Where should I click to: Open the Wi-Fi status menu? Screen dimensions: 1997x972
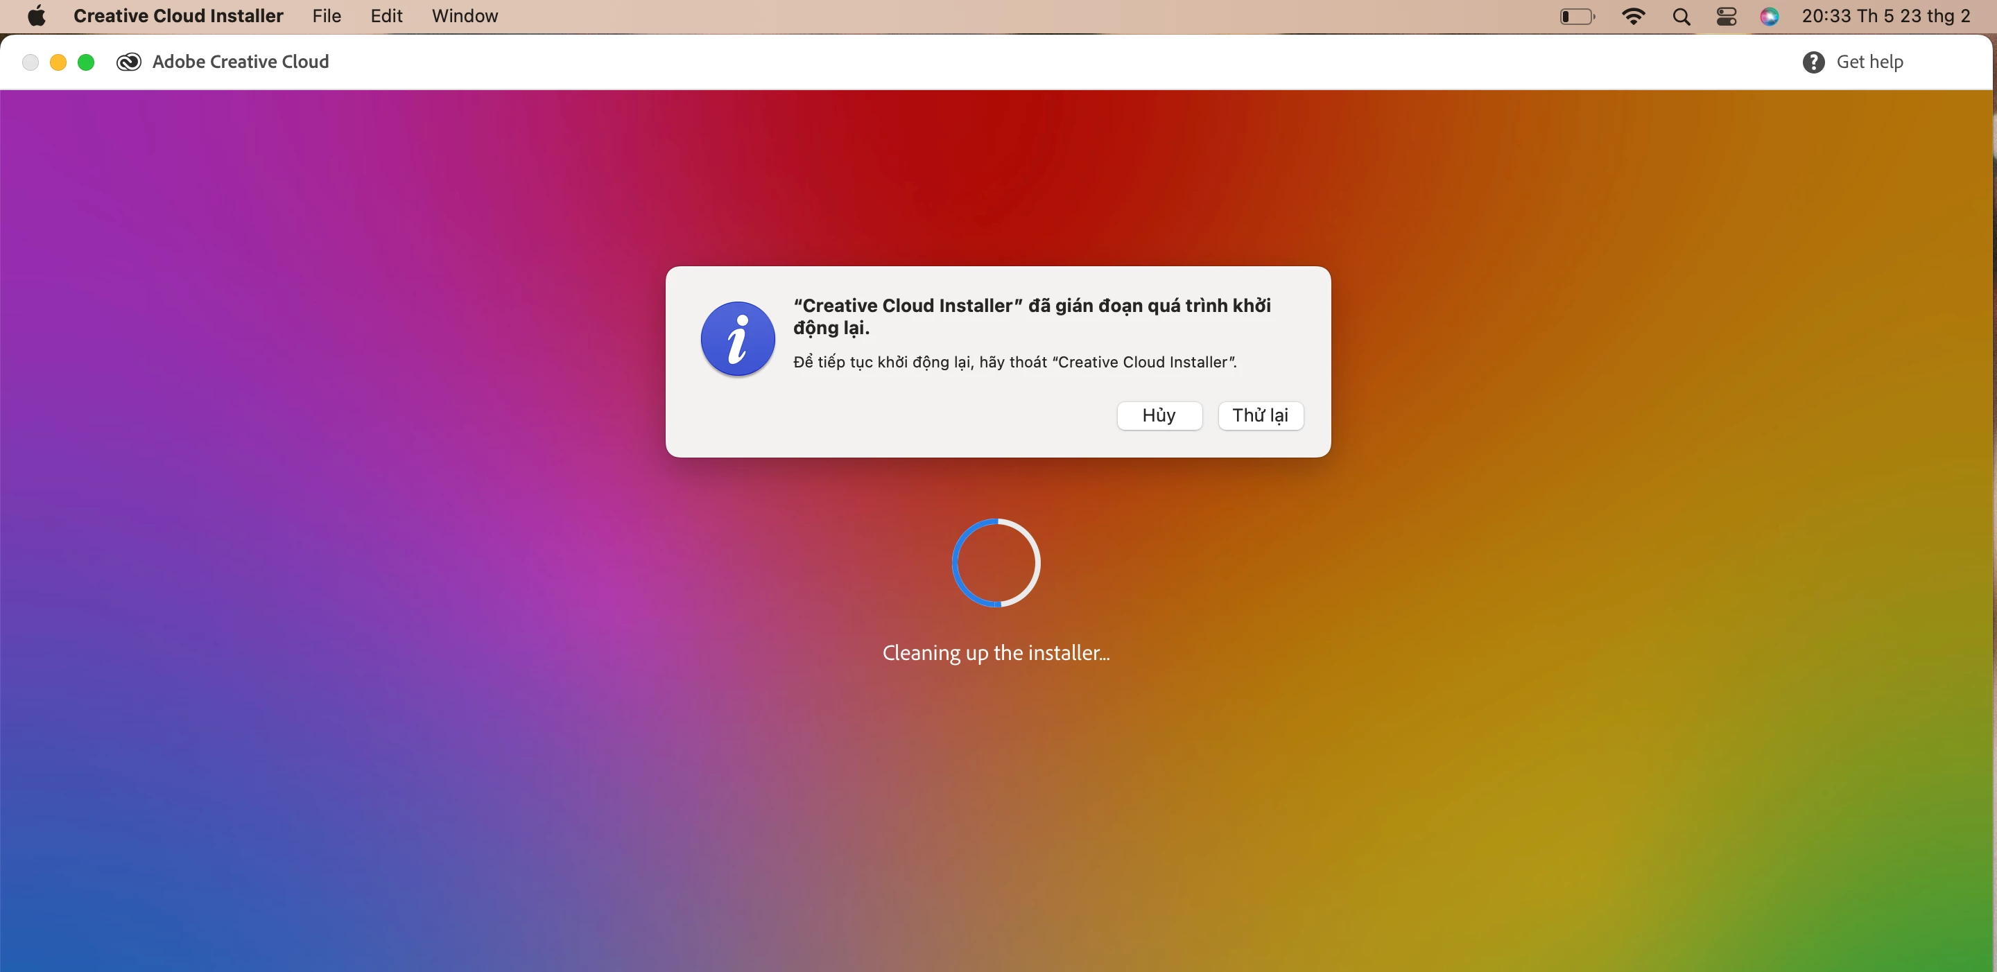click(x=1634, y=16)
